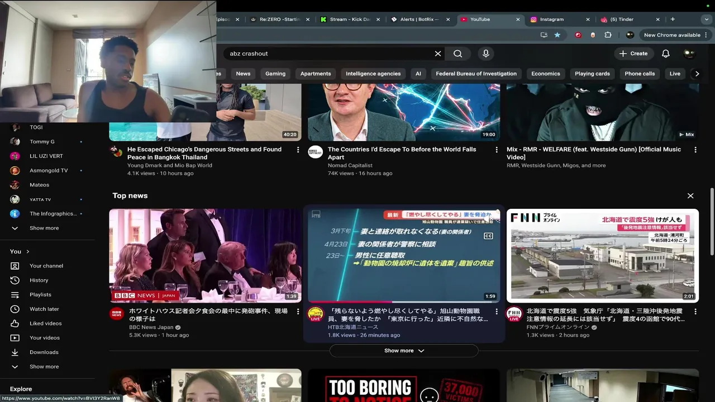Viewport: 715px width, 402px height.
Task: Open options for FNNプライムオンライン video
Action: coord(695,312)
